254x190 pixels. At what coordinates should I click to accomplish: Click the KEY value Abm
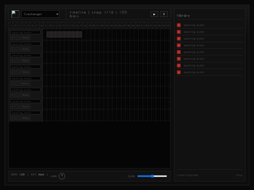point(41,175)
